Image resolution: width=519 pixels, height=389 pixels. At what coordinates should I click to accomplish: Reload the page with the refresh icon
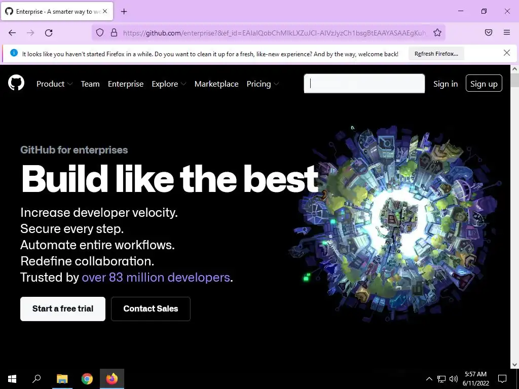pyautogui.click(x=49, y=32)
